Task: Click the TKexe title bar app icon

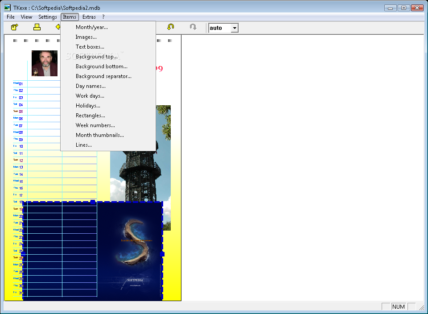Action: 8,8
